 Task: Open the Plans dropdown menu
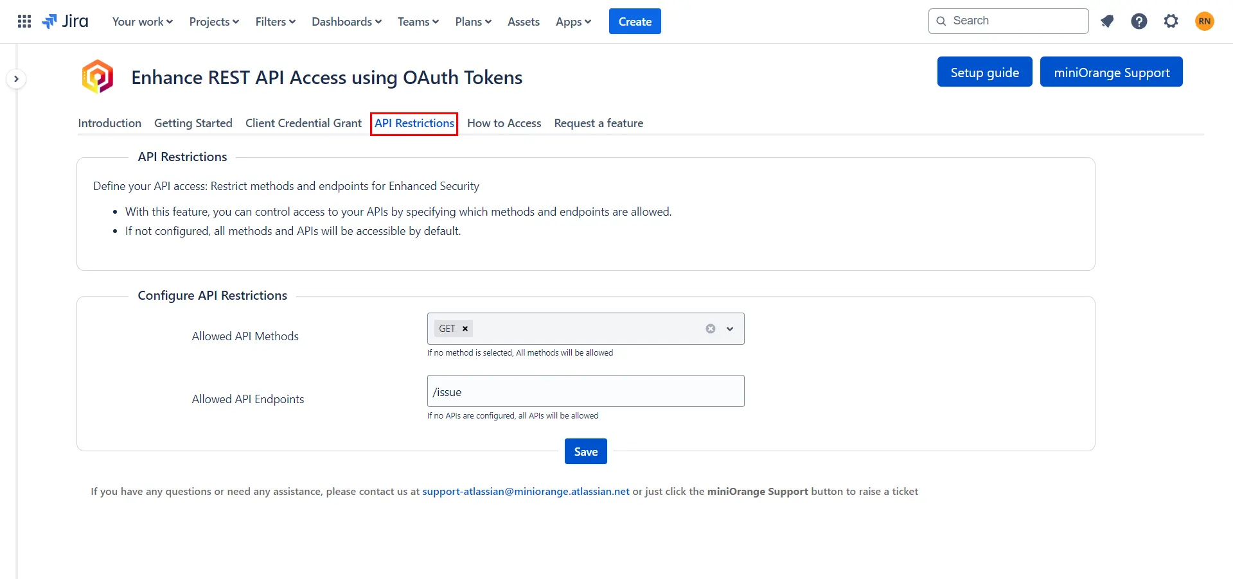(x=474, y=22)
